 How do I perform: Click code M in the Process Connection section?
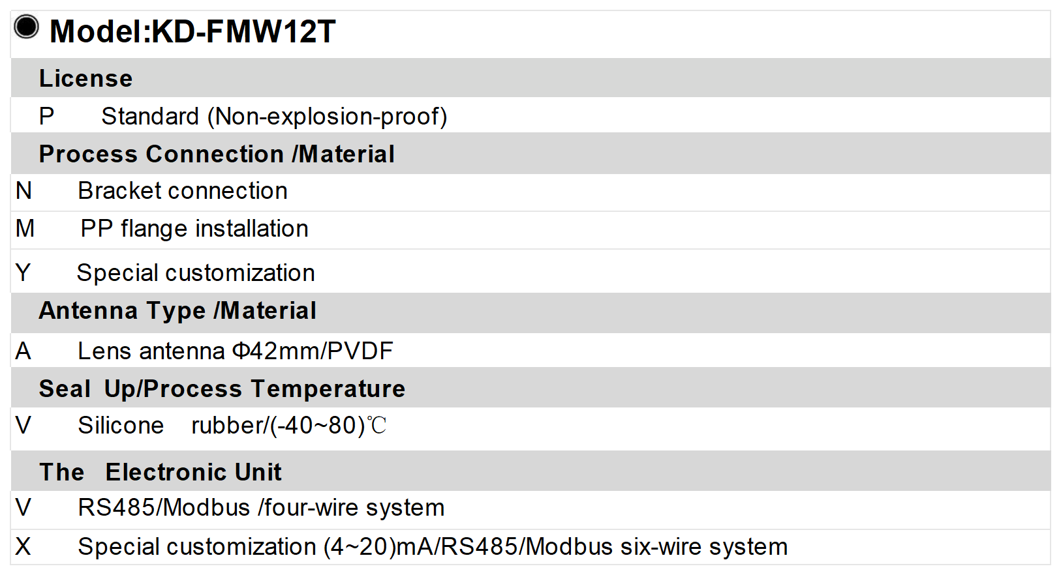(x=25, y=228)
